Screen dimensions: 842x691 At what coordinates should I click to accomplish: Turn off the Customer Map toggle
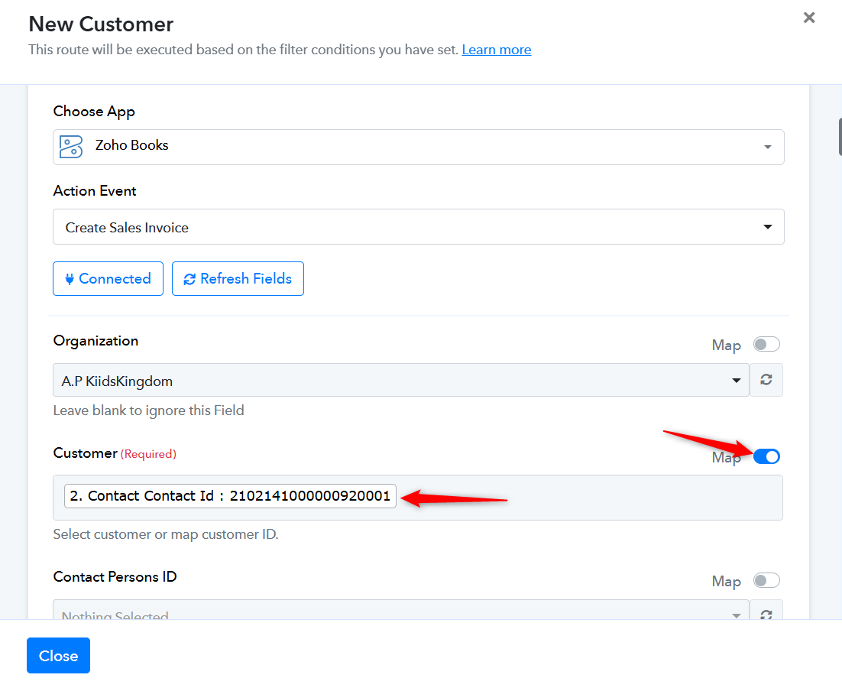click(766, 457)
